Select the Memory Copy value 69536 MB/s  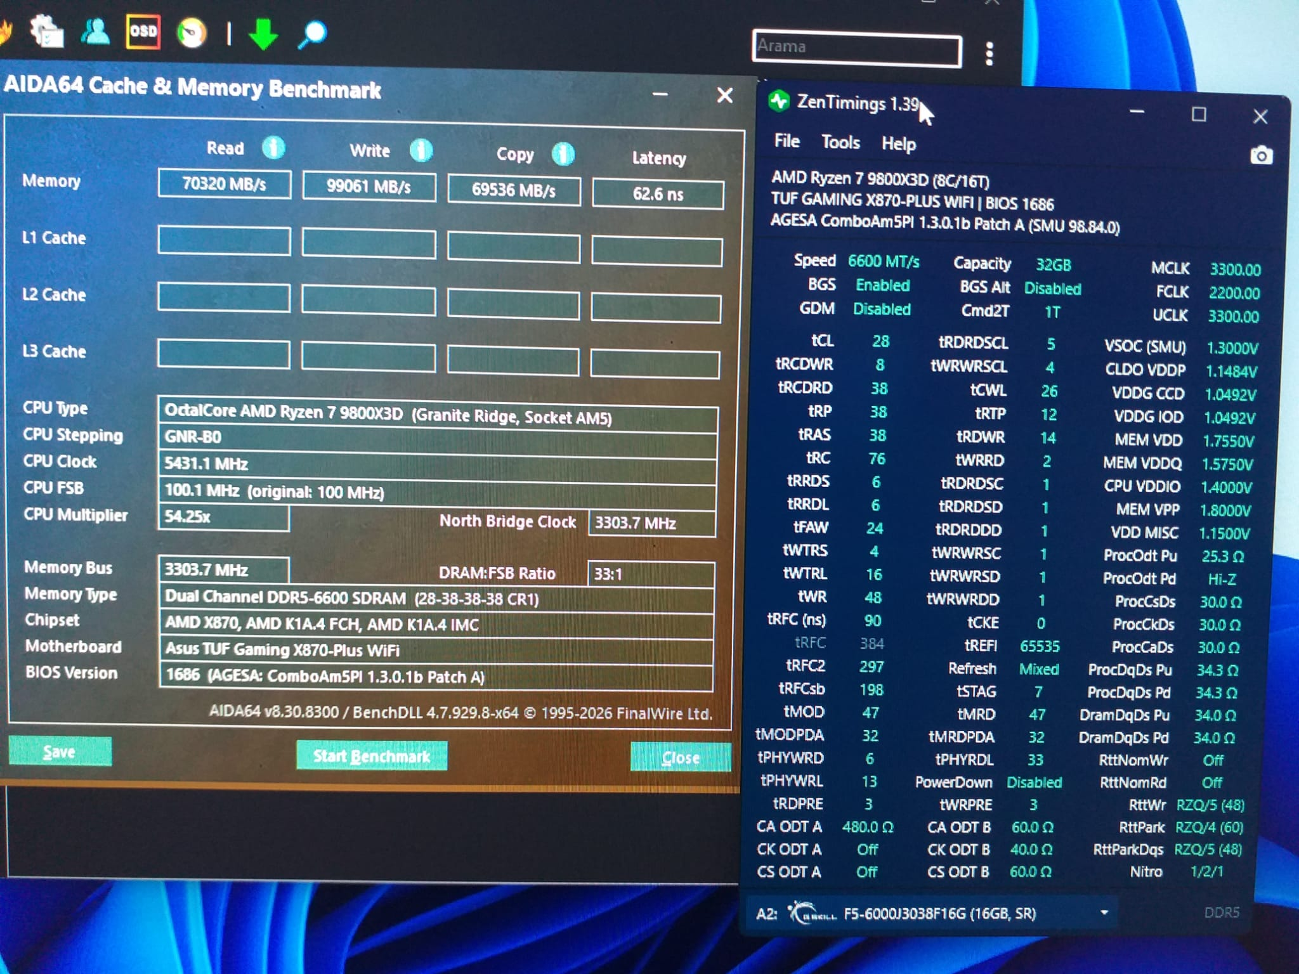click(514, 190)
